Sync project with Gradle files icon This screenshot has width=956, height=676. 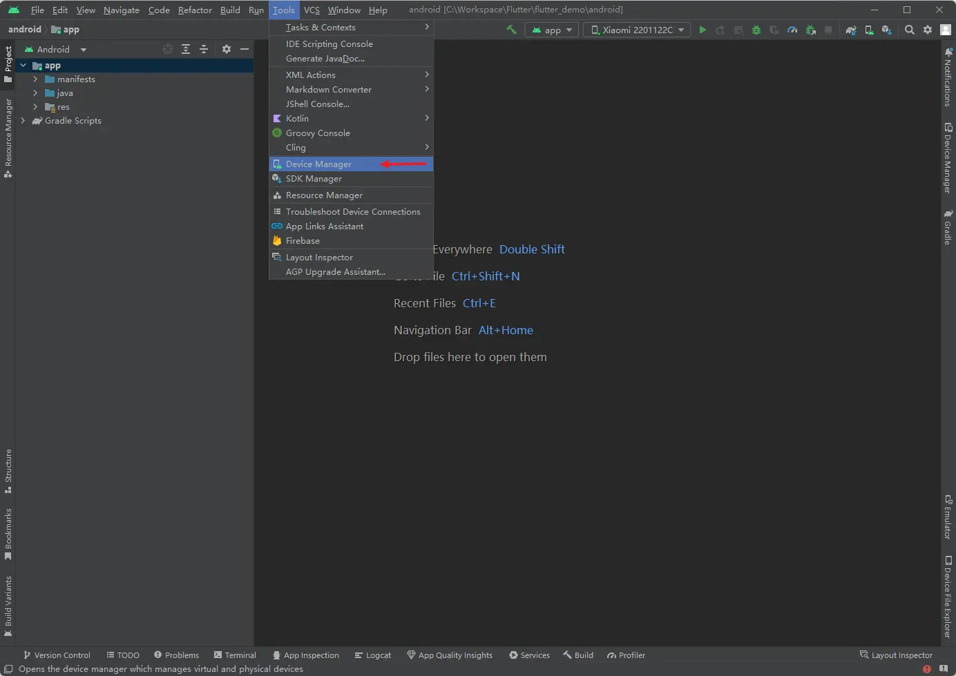pyautogui.click(x=851, y=30)
